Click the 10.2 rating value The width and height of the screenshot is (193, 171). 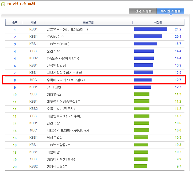(x=178, y=152)
